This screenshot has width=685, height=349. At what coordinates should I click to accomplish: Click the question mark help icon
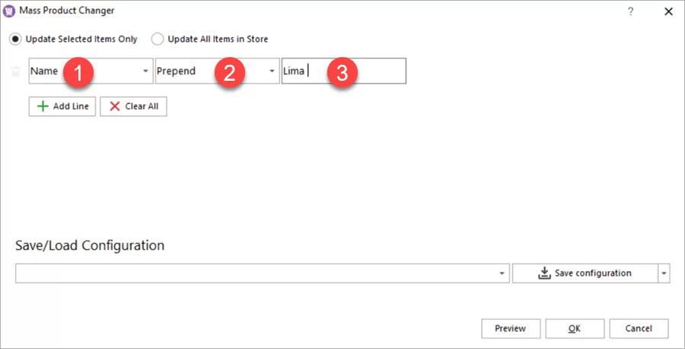tap(630, 11)
